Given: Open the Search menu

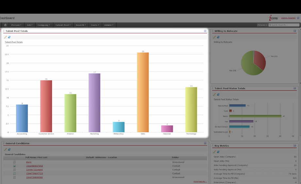Looking at the screenshot, I should [81, 25].
